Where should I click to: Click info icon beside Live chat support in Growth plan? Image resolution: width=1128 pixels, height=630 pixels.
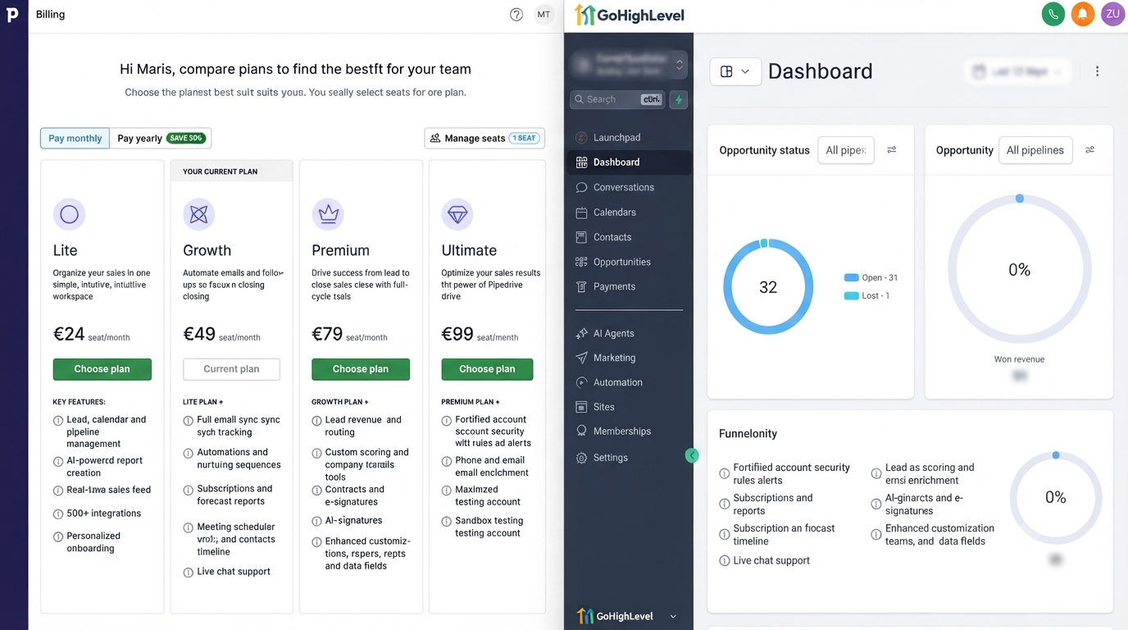click(x=189, y=573)
